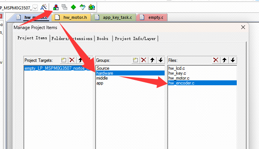Viewport: 259px width, 149px height.
Task: Select hw_motor.c in Files list
Action: pyautogui.click(x=202, y=78)
